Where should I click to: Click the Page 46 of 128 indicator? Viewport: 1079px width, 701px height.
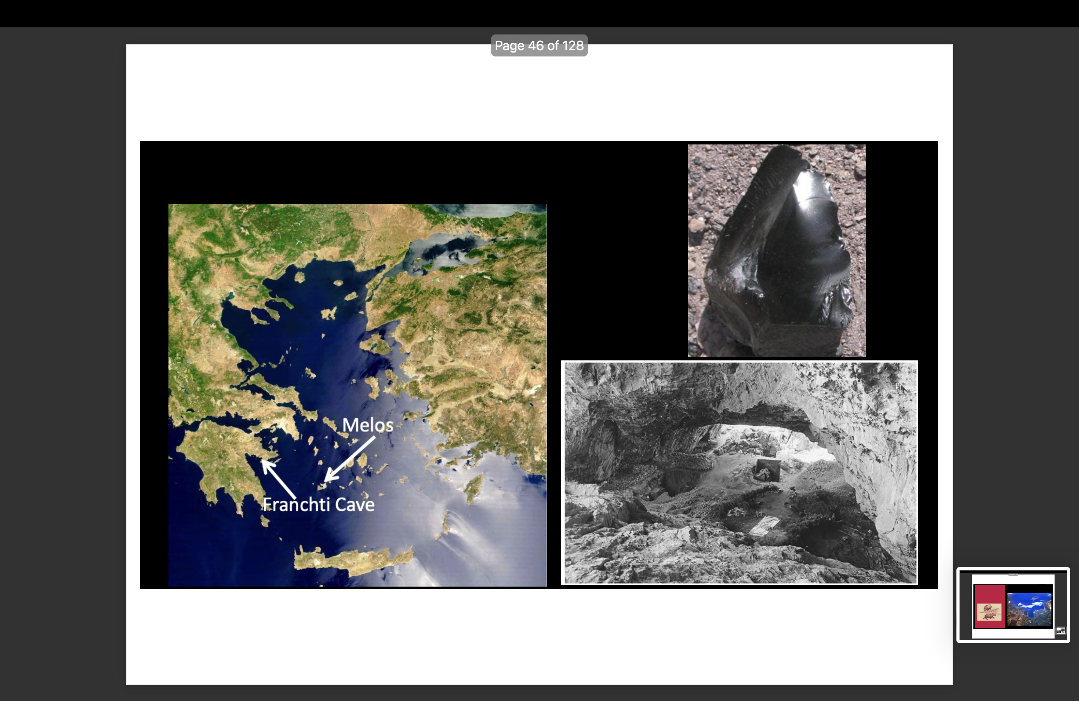click(x=539, y=46)
